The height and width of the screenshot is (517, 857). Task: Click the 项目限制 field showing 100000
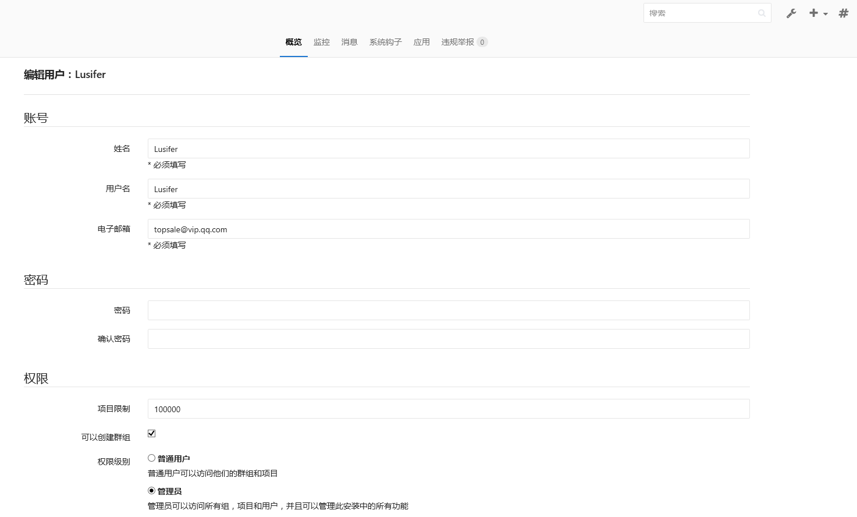449,409
